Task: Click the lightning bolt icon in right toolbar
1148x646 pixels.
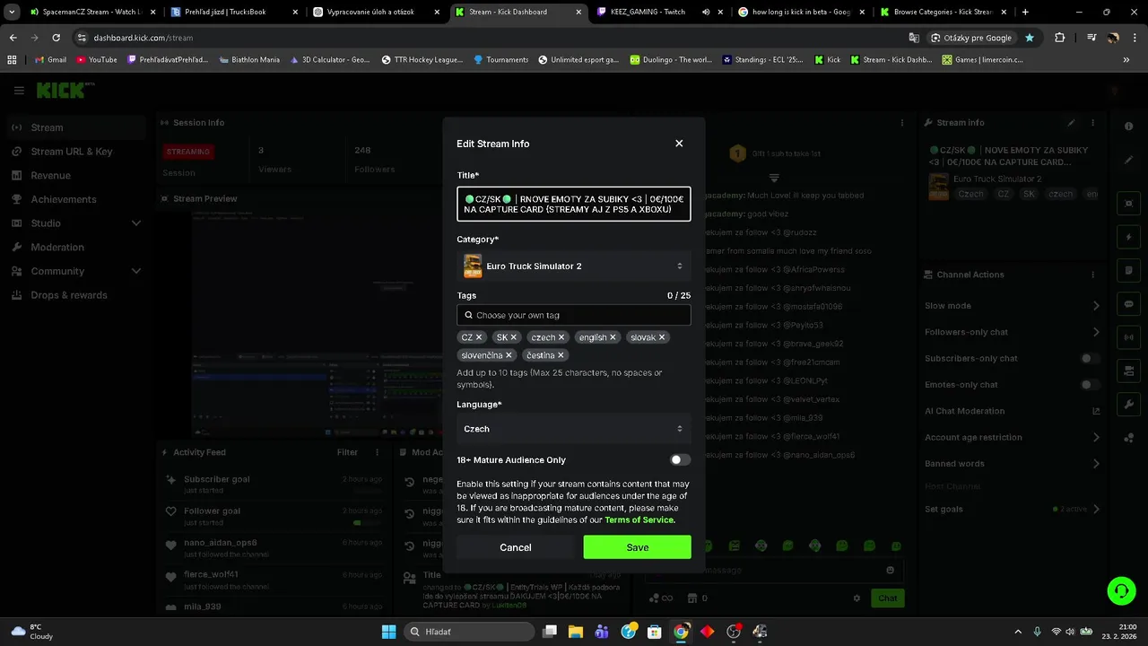Action: 1129,237
